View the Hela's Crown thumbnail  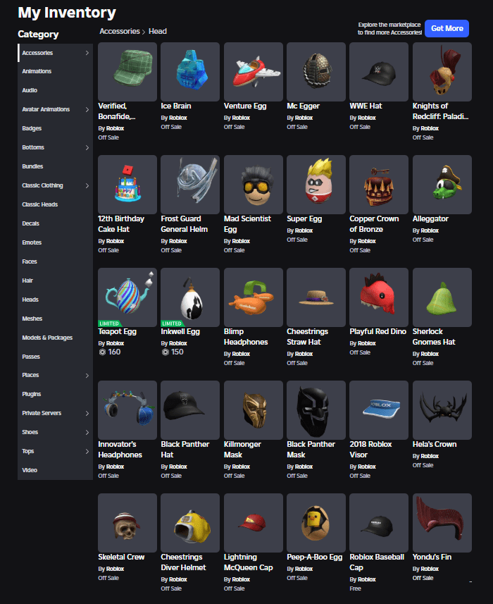coord(442,410)
